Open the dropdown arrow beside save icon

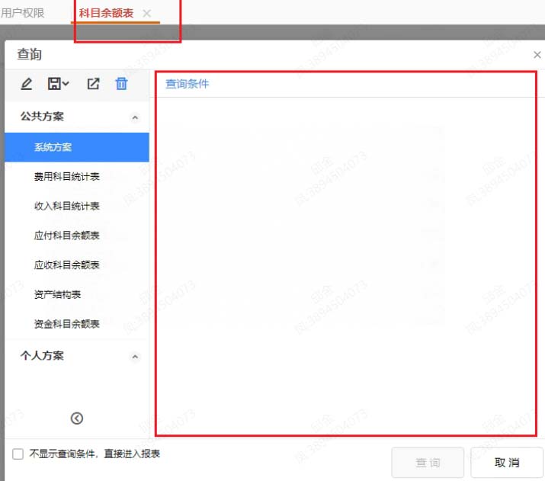tap(66, 85)
